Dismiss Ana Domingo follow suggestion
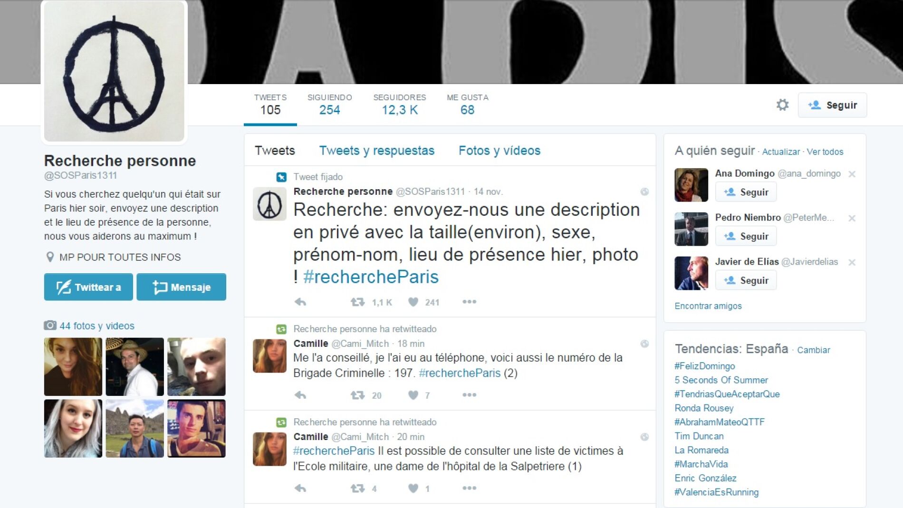This screenshot has height=508, width=903. [852, 174]
